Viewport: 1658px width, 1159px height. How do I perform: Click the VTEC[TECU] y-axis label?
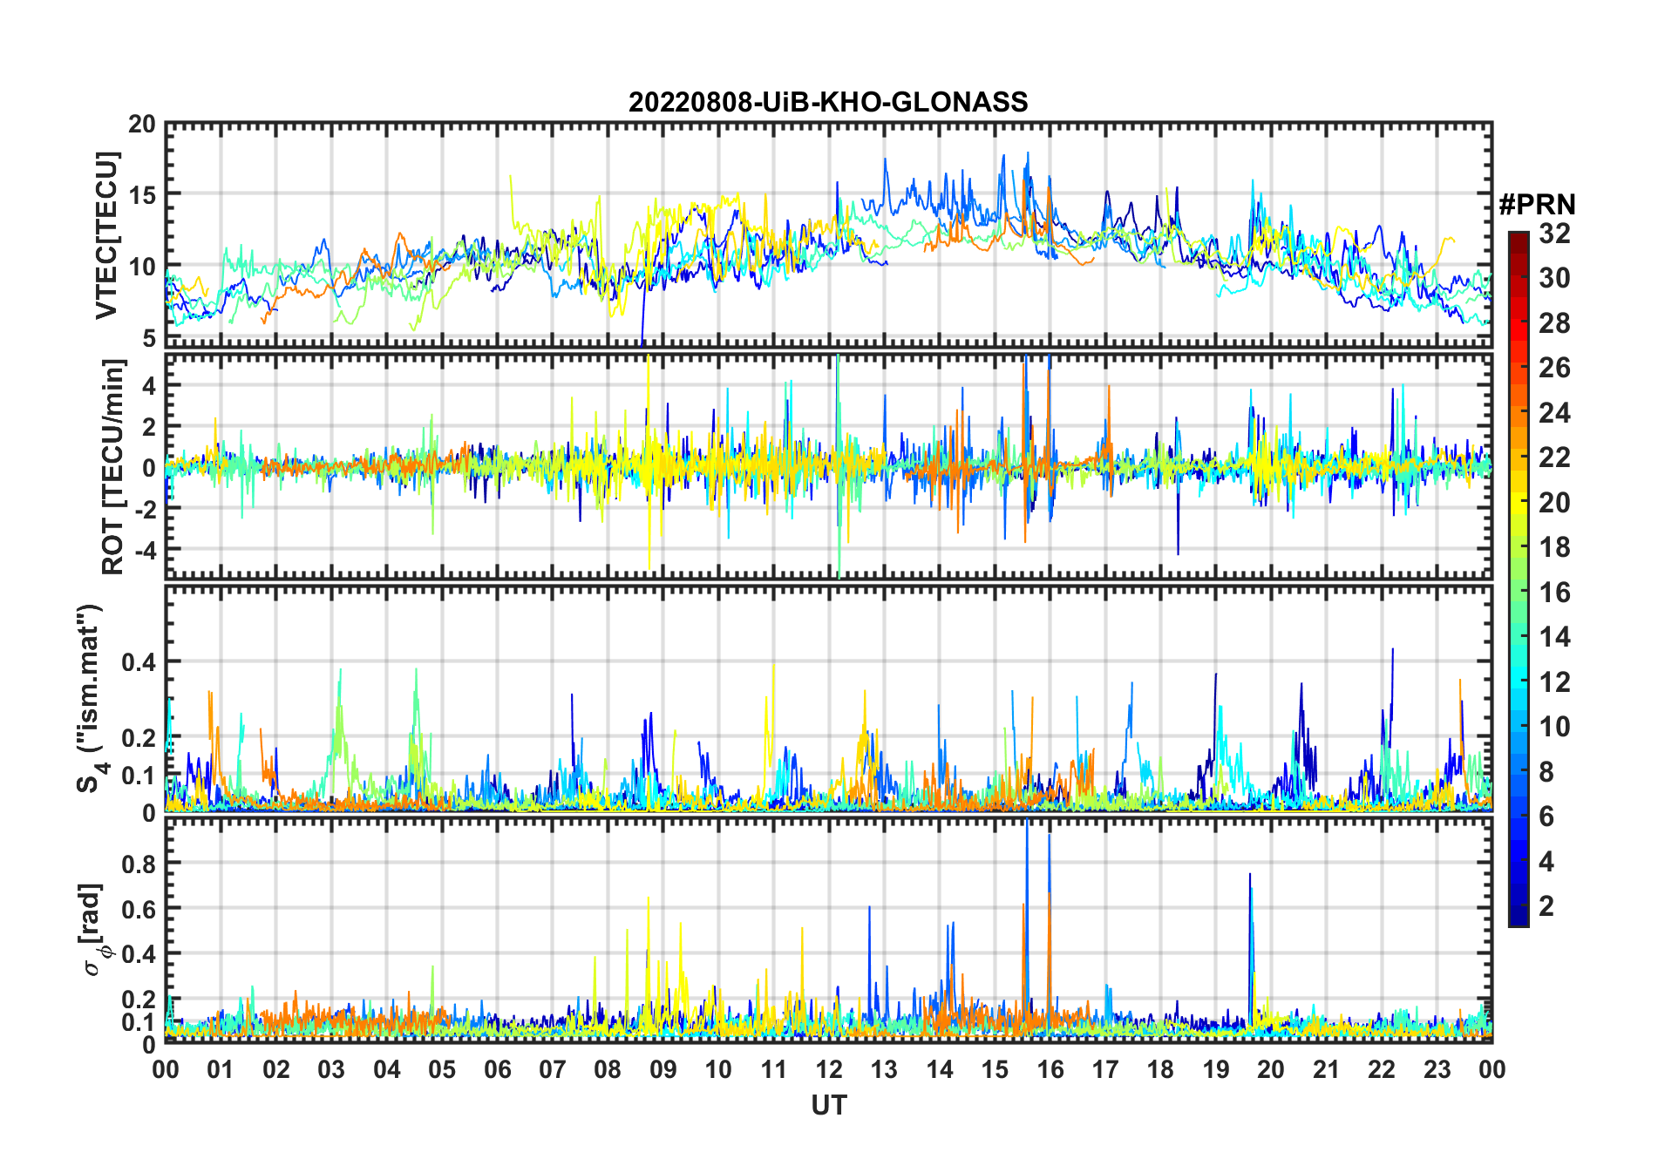(106, 235)
